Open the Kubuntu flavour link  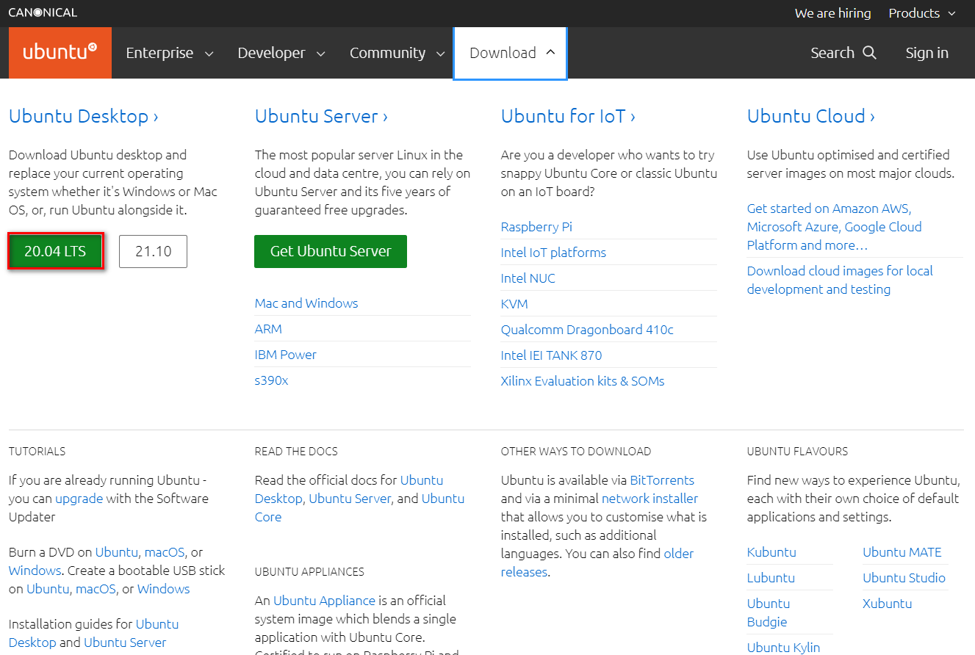pos(771,551)
